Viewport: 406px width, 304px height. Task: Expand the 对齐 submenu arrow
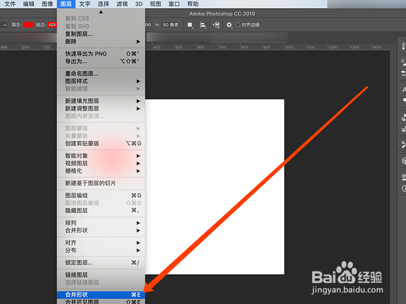[x=138, y=243]
